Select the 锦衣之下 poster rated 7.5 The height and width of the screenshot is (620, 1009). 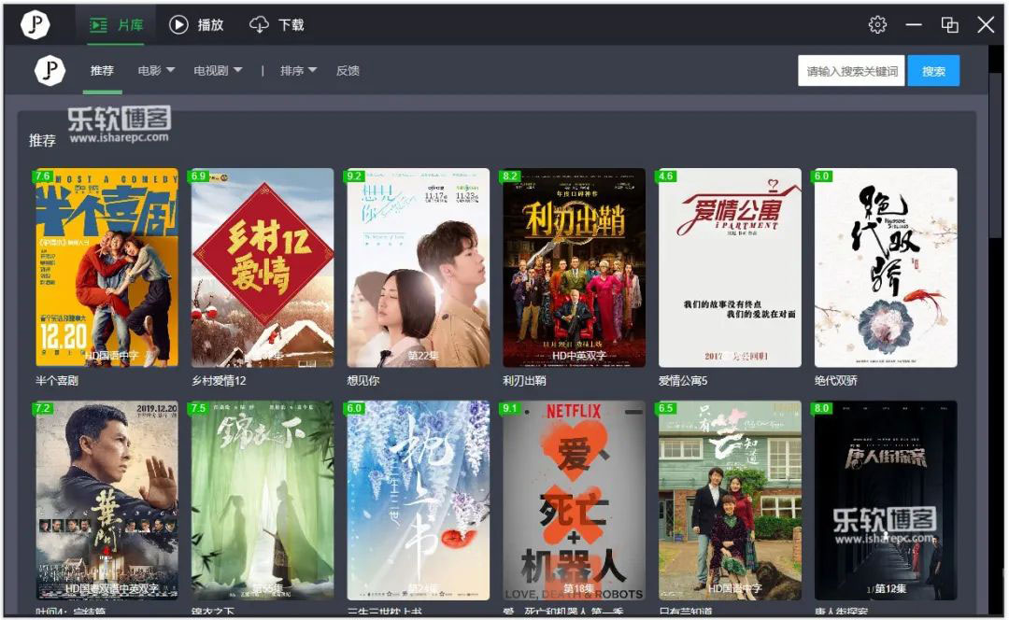263,500
